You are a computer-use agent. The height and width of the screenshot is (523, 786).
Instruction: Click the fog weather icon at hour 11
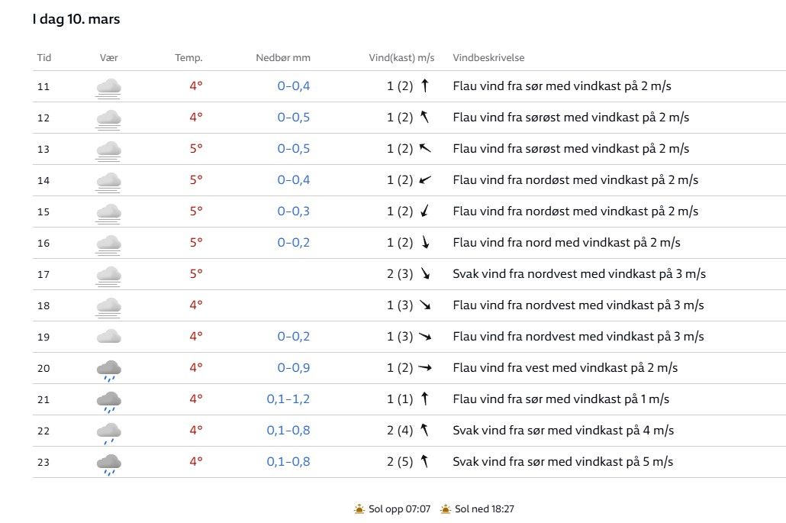[108, 88]
